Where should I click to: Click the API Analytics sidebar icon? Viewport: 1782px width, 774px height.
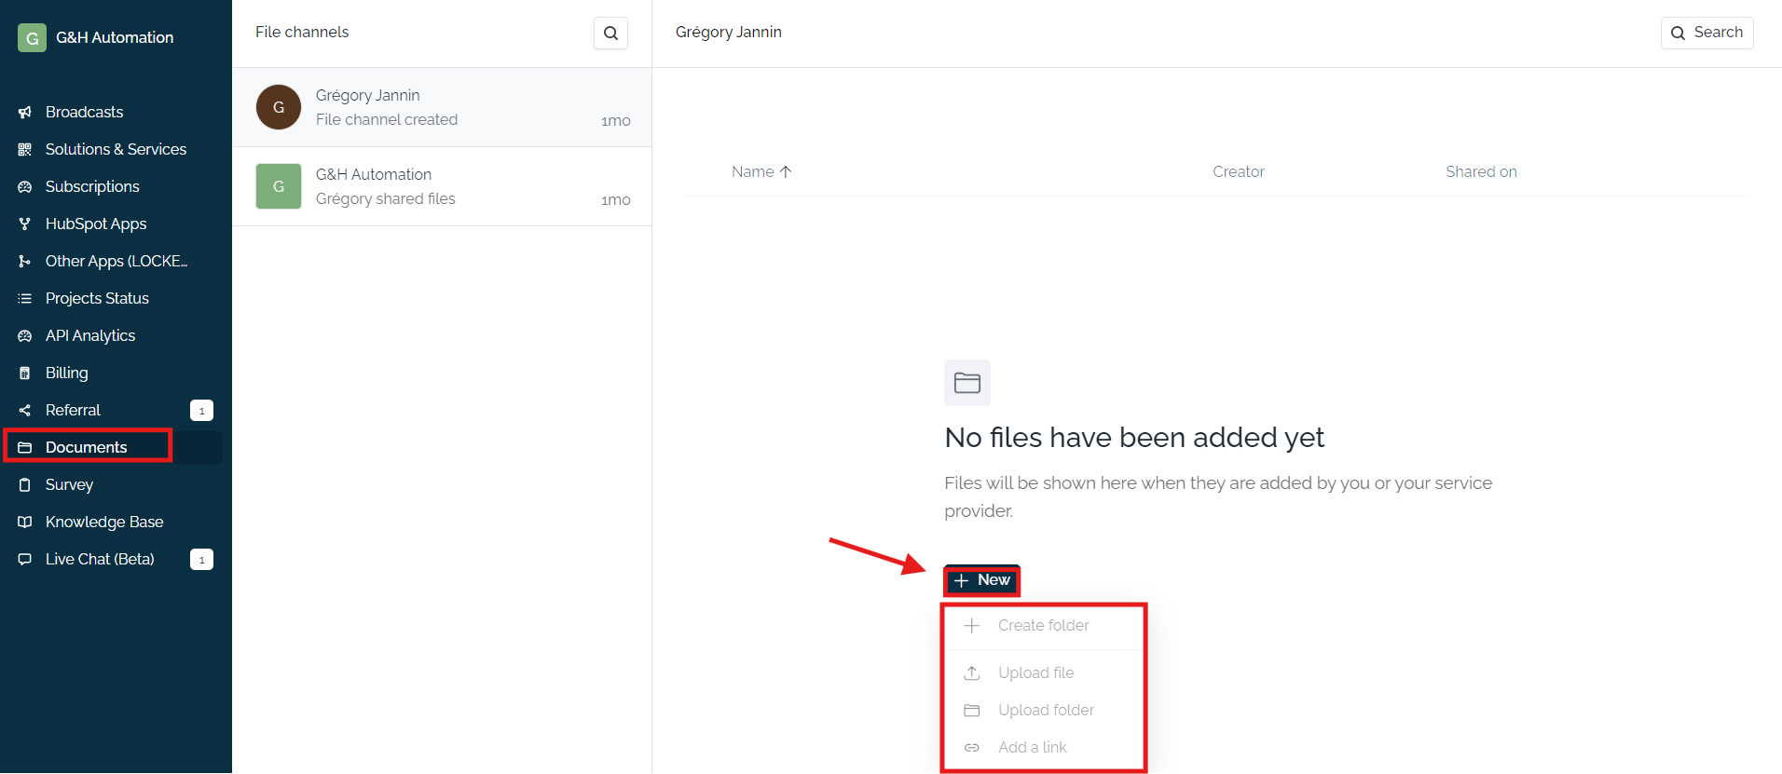[25, 336]
